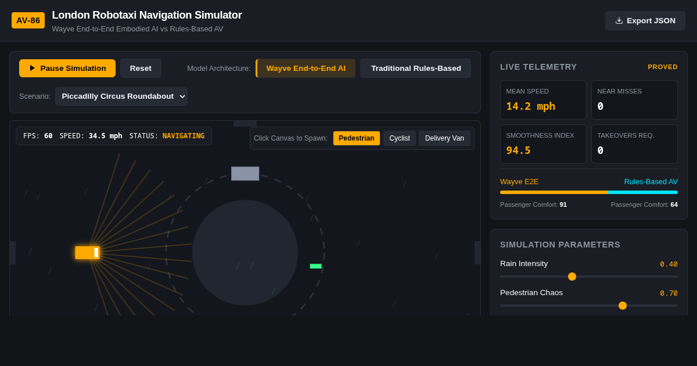Viewport: 697px width, 366px height.
Task: Select Wayve End-to-End AI architecture
Action: [x=306, y=68]
